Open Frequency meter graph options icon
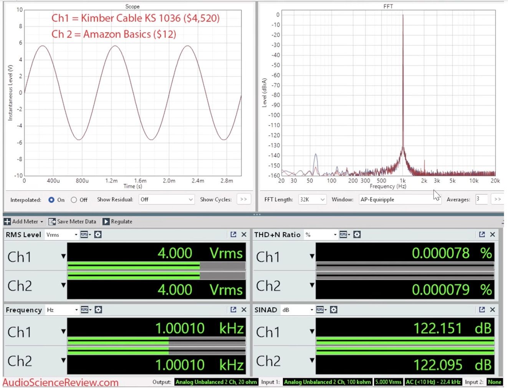The image size is (508, 390). tap(86, 310)
